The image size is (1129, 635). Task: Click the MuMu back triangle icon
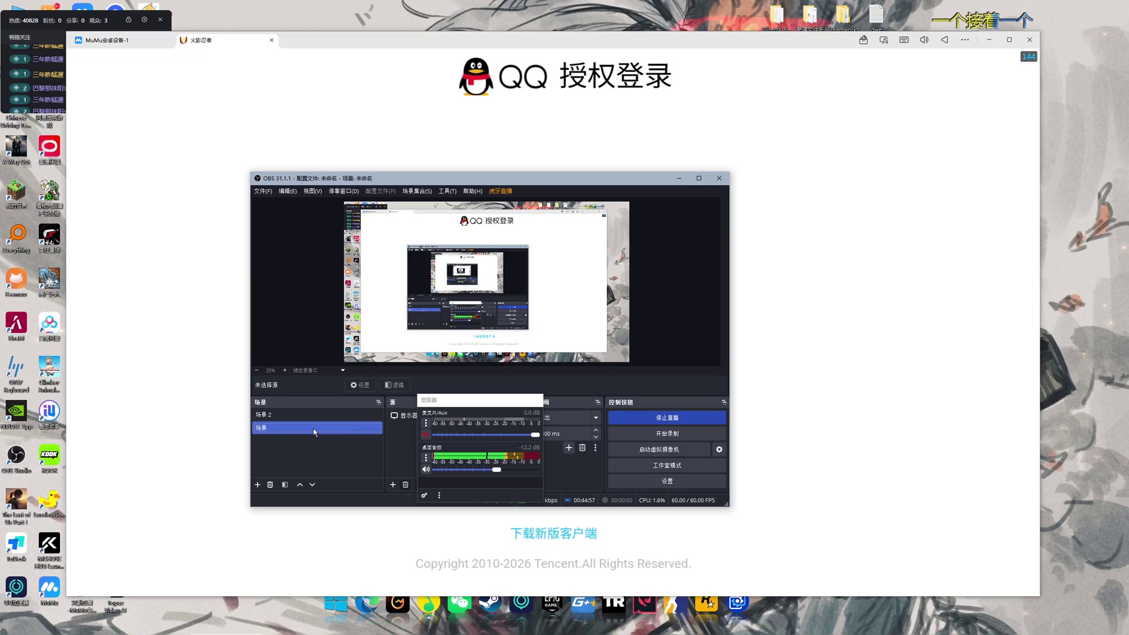(944, 40)
